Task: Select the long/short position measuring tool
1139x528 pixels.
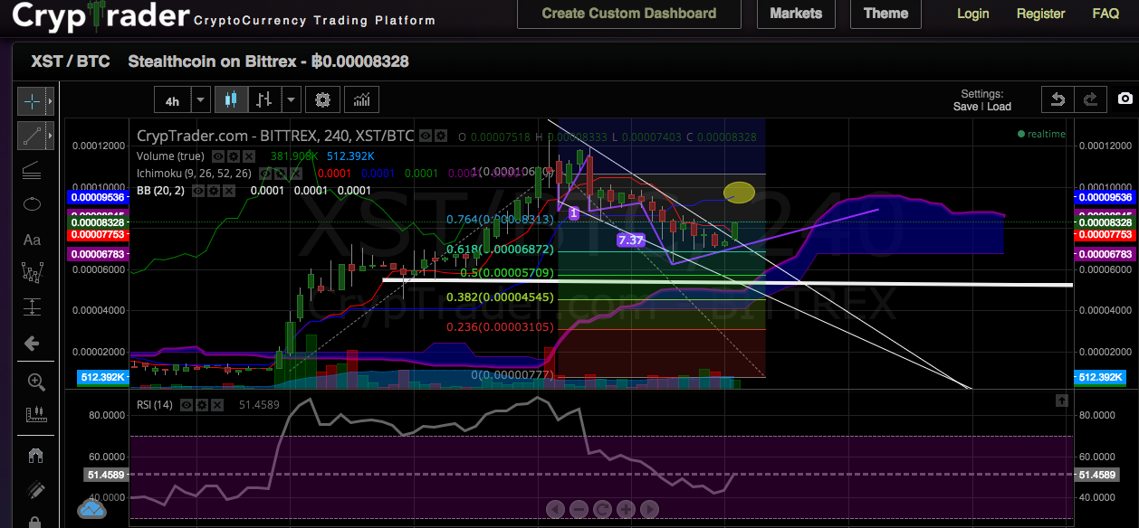Action: [32, 307]
